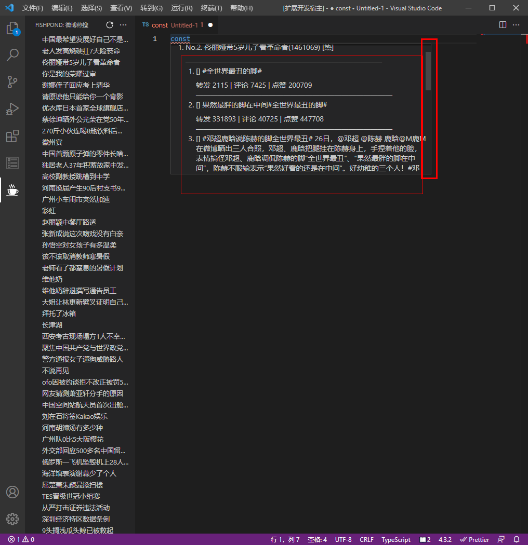
Task: Open topic 河南胡辣汤有多少种
Action: click(72, 428)
